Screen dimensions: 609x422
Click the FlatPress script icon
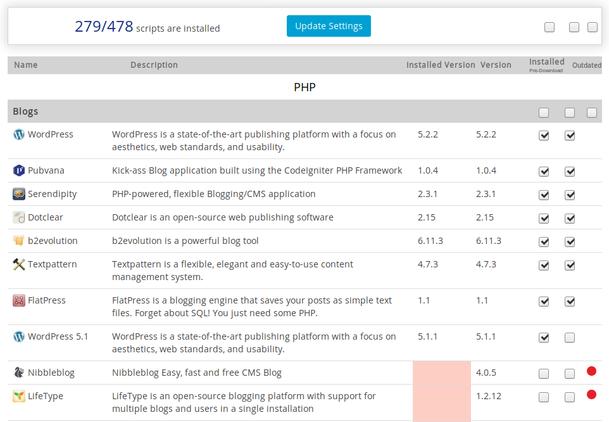pyautogui.click(x=19, y=300)
